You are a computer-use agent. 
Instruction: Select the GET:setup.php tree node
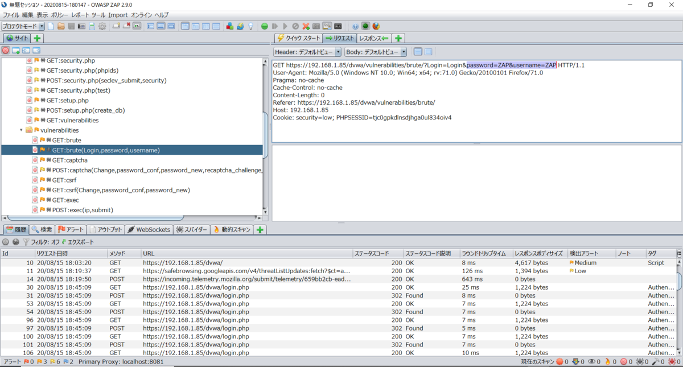[67, 100]
